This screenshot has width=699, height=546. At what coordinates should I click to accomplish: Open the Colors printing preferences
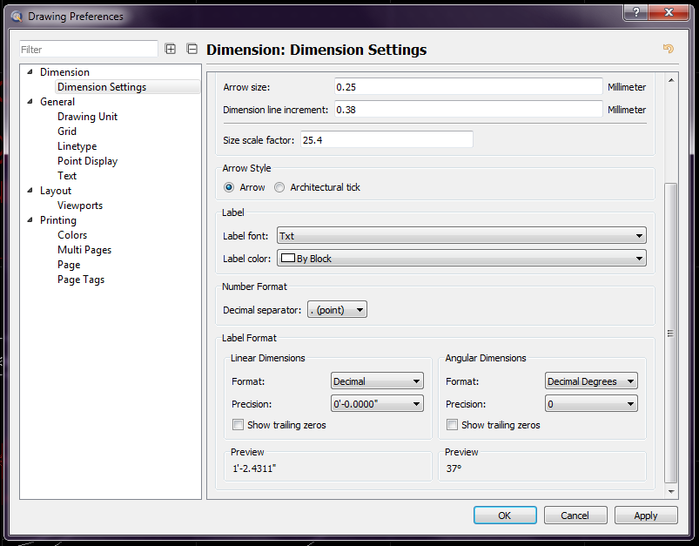72,234
